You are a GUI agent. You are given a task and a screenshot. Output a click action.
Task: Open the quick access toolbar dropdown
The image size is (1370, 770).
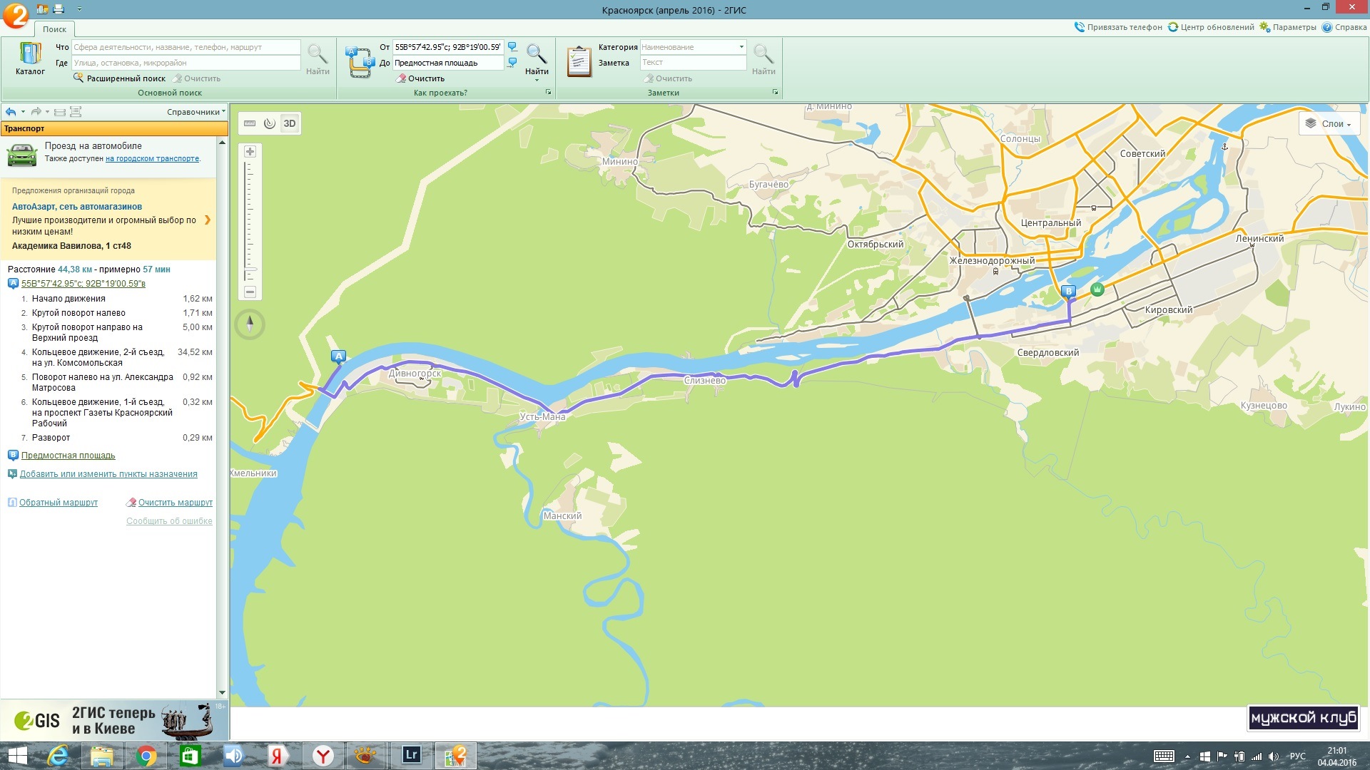coord(79,9)
